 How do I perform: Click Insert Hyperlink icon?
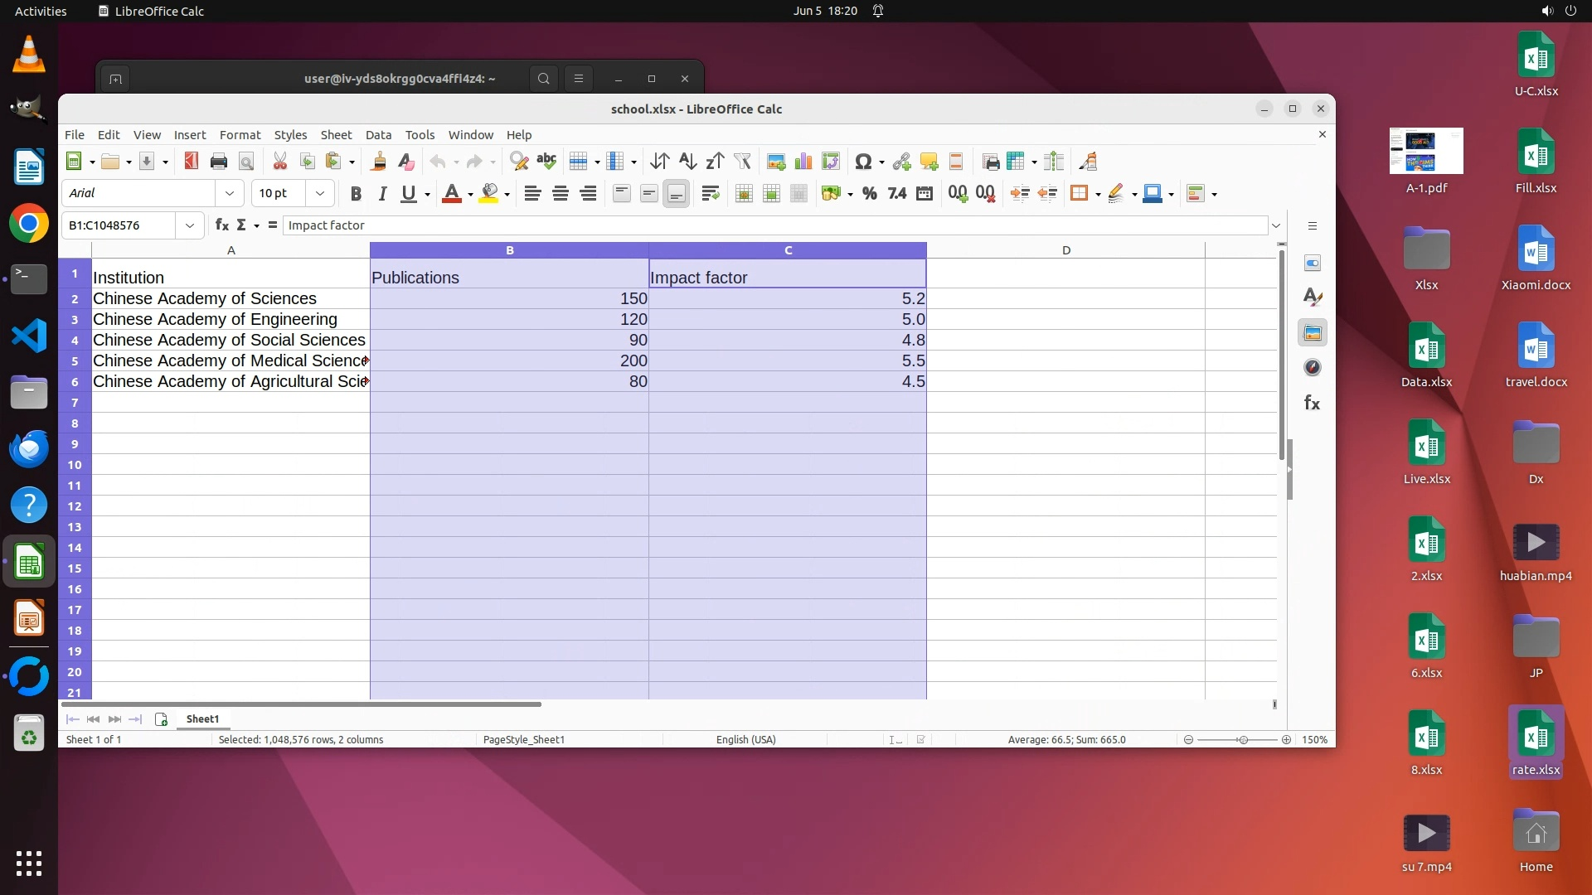click(x=901, y=162)
